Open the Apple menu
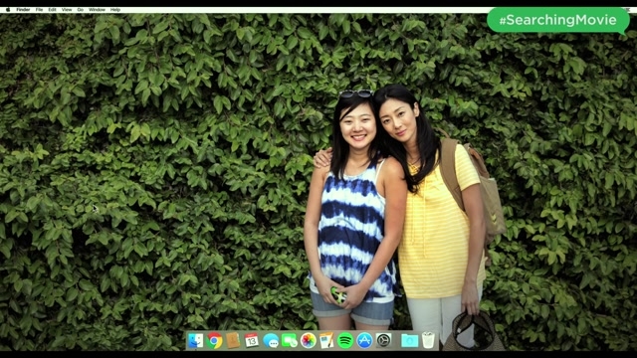The image size is (637, 358). [x=8, y=9]
